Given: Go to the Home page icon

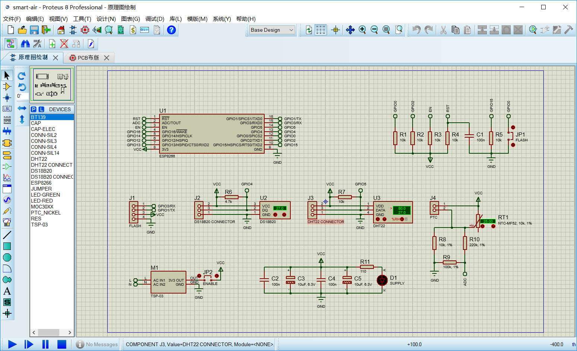Looking at the screenshot, I should 61,30.
